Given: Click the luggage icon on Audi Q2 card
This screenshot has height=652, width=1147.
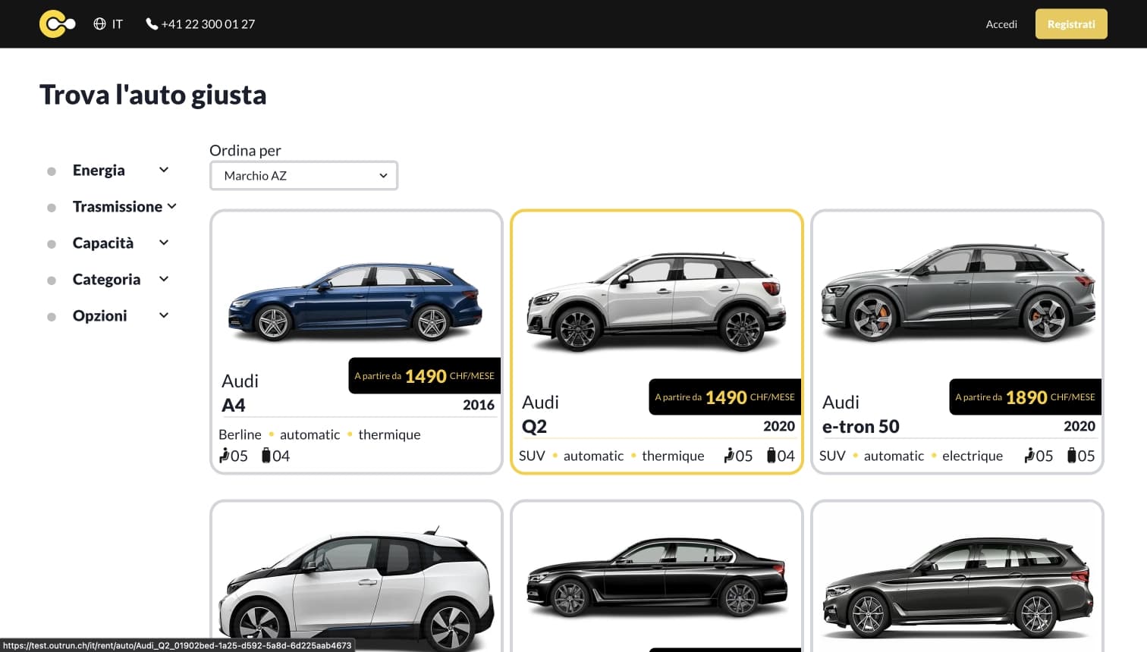Looking at the screenshot, I should click(771, 456).
